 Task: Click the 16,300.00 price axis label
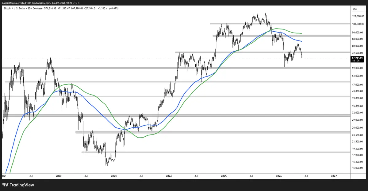pyautogui.click(x=358, y=162)
